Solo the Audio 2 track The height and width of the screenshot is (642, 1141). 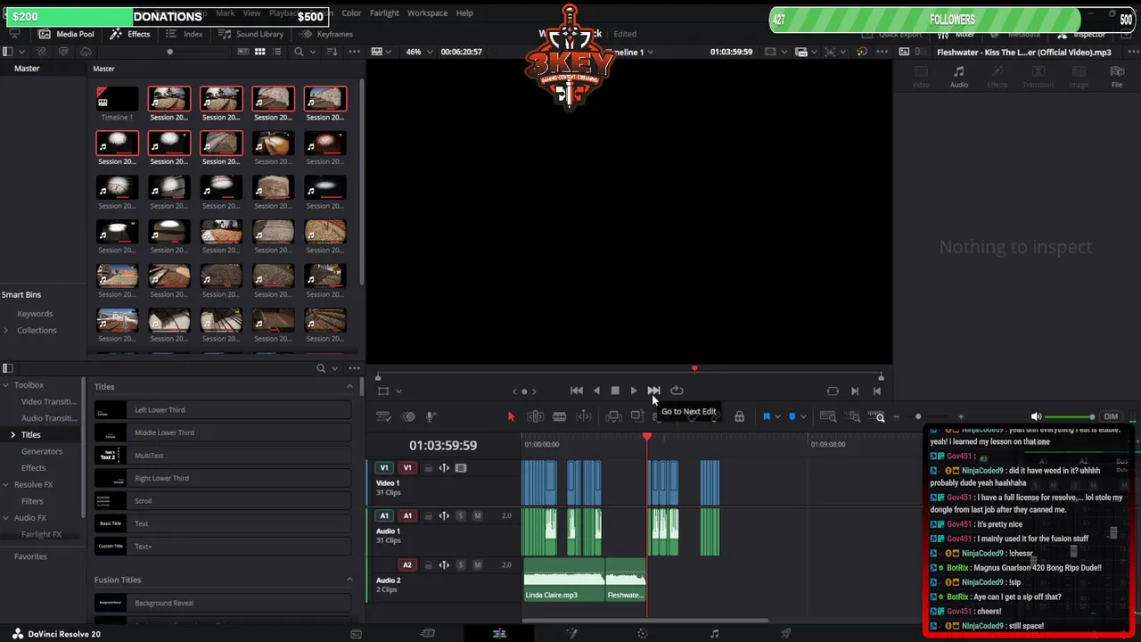tap(460, 564)
